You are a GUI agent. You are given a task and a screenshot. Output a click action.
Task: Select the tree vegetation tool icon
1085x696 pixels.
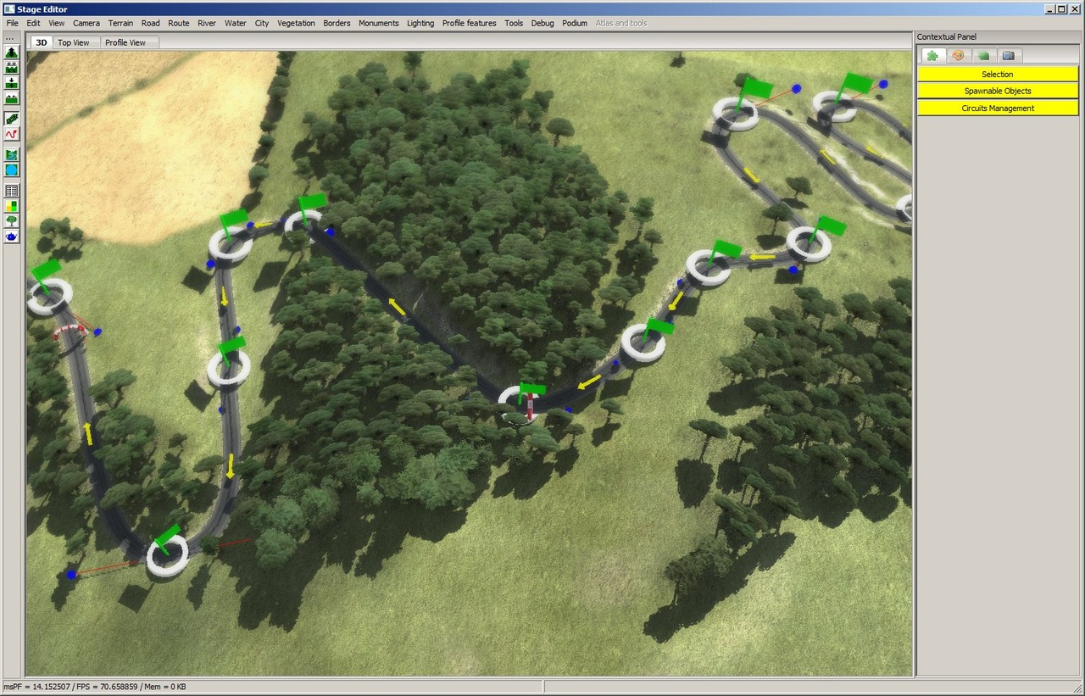pos(12,221)
